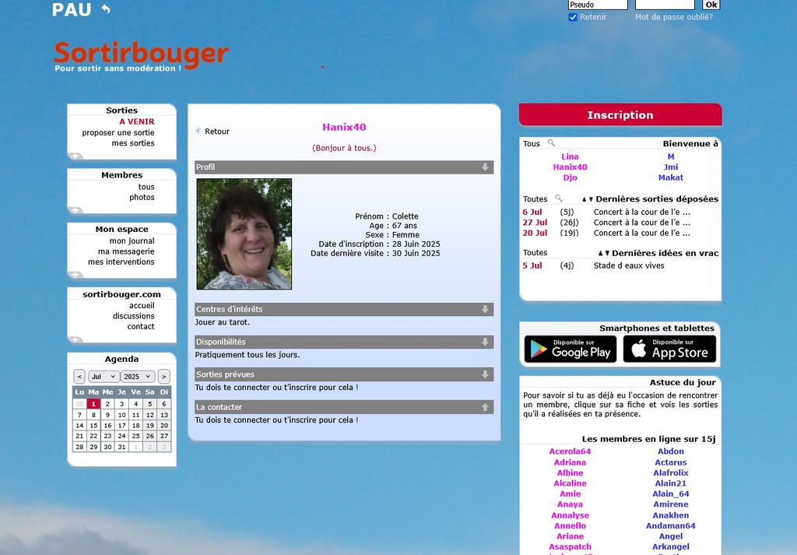Click Toutes beside Dernières idées en vrac
The image size is (797, 555).
point(535,253)
